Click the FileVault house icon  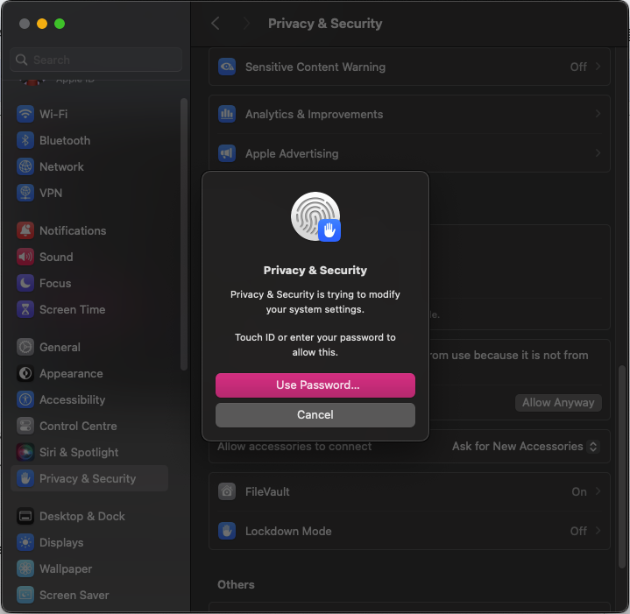[227, 491]
